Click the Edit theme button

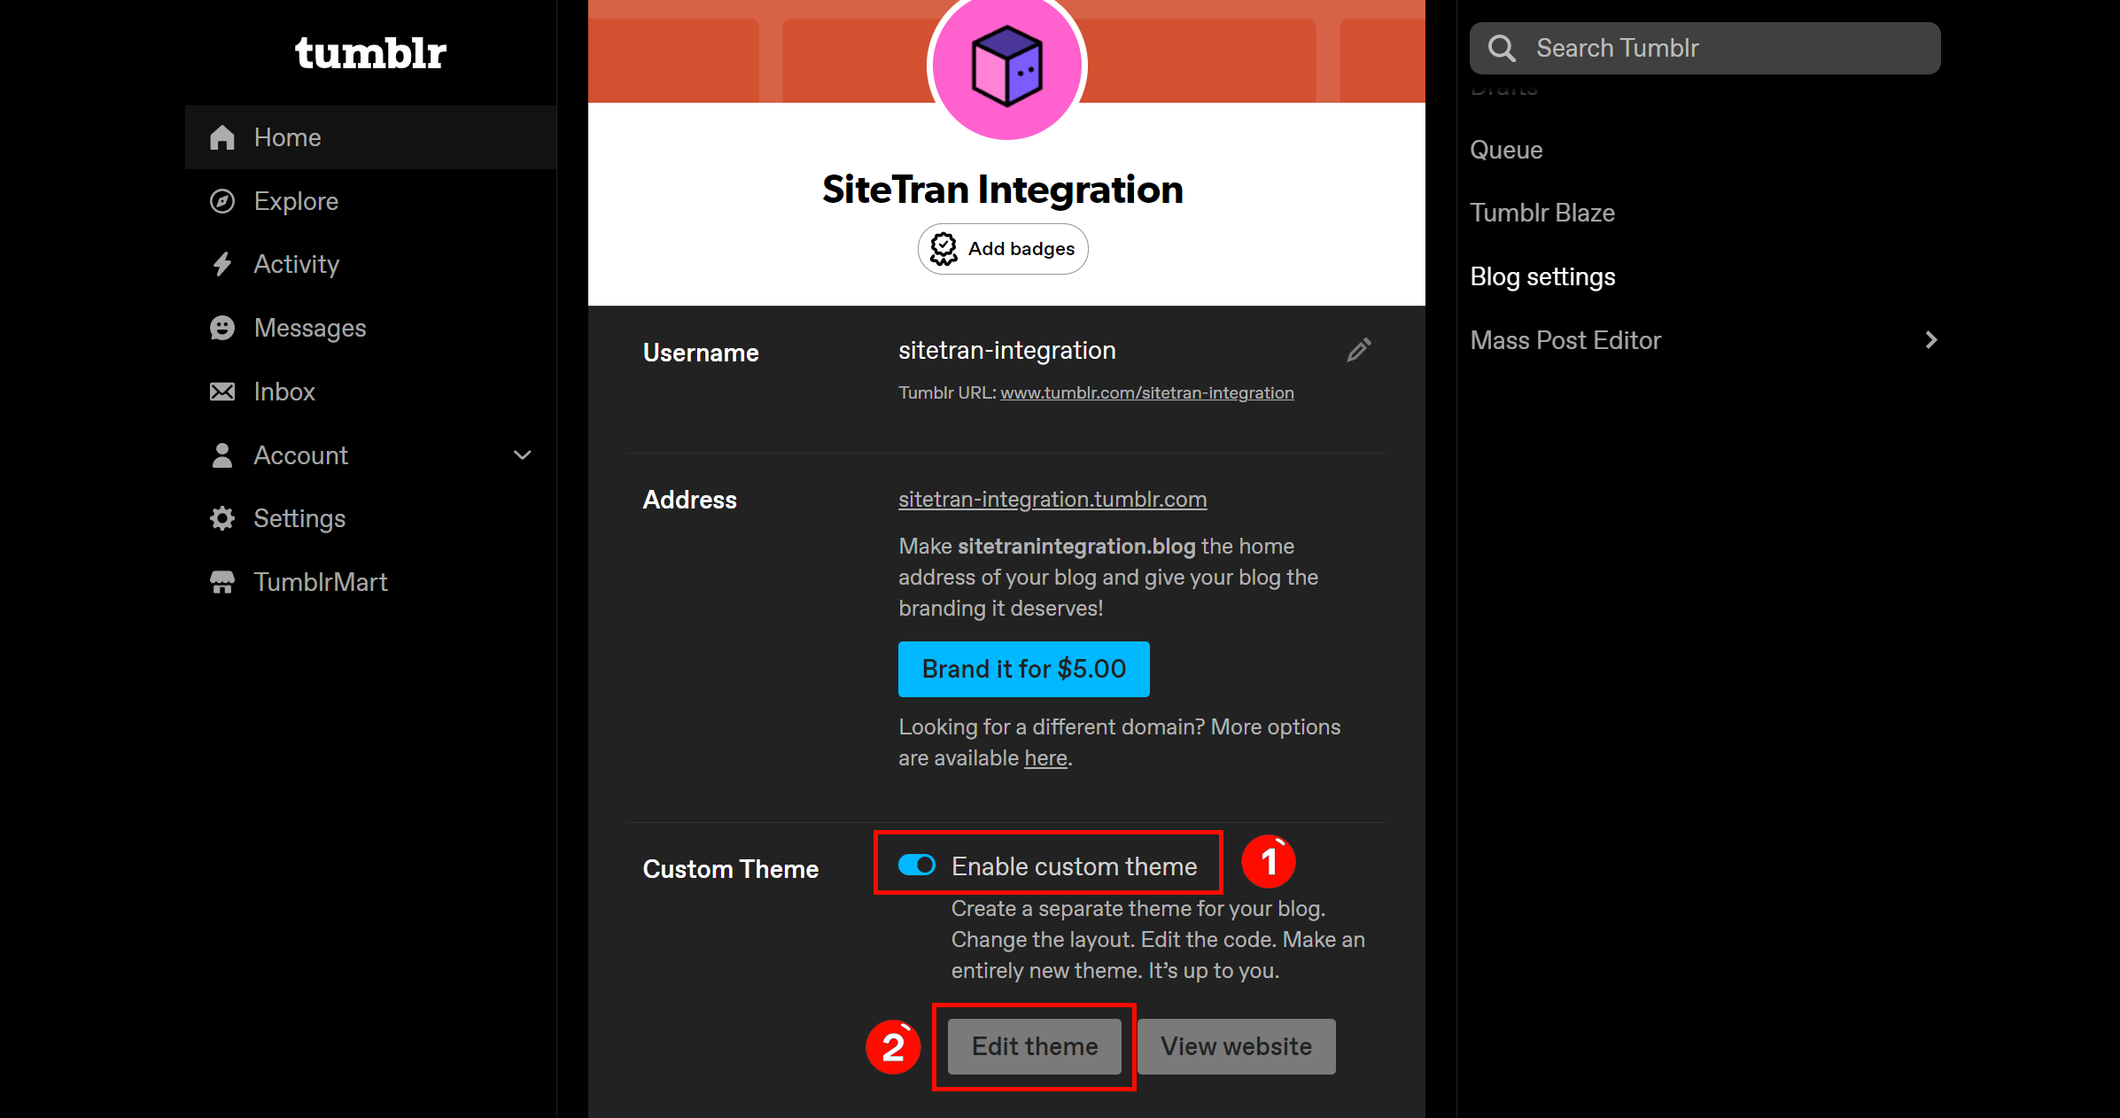(1035, 1046)
